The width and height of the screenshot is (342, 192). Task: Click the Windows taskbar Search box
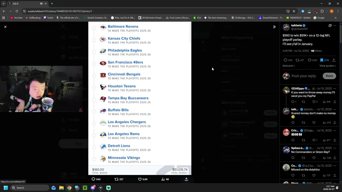[30, 188]
